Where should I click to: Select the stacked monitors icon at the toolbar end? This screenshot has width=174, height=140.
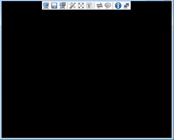126,6
